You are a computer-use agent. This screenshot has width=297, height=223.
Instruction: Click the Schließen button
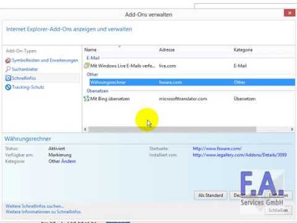pos(278,210)
